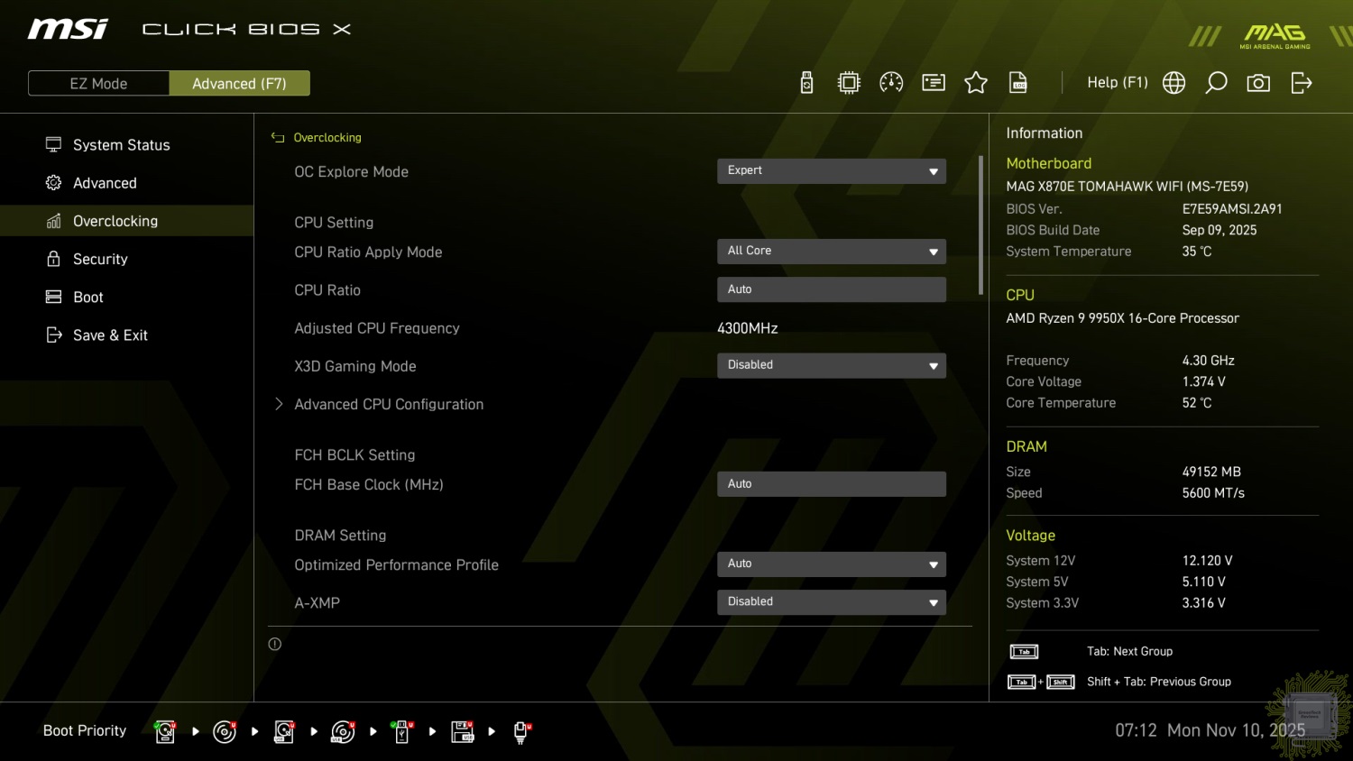
Task: Click the CPU chip icon in toolbar
Action: pos(849,83)
